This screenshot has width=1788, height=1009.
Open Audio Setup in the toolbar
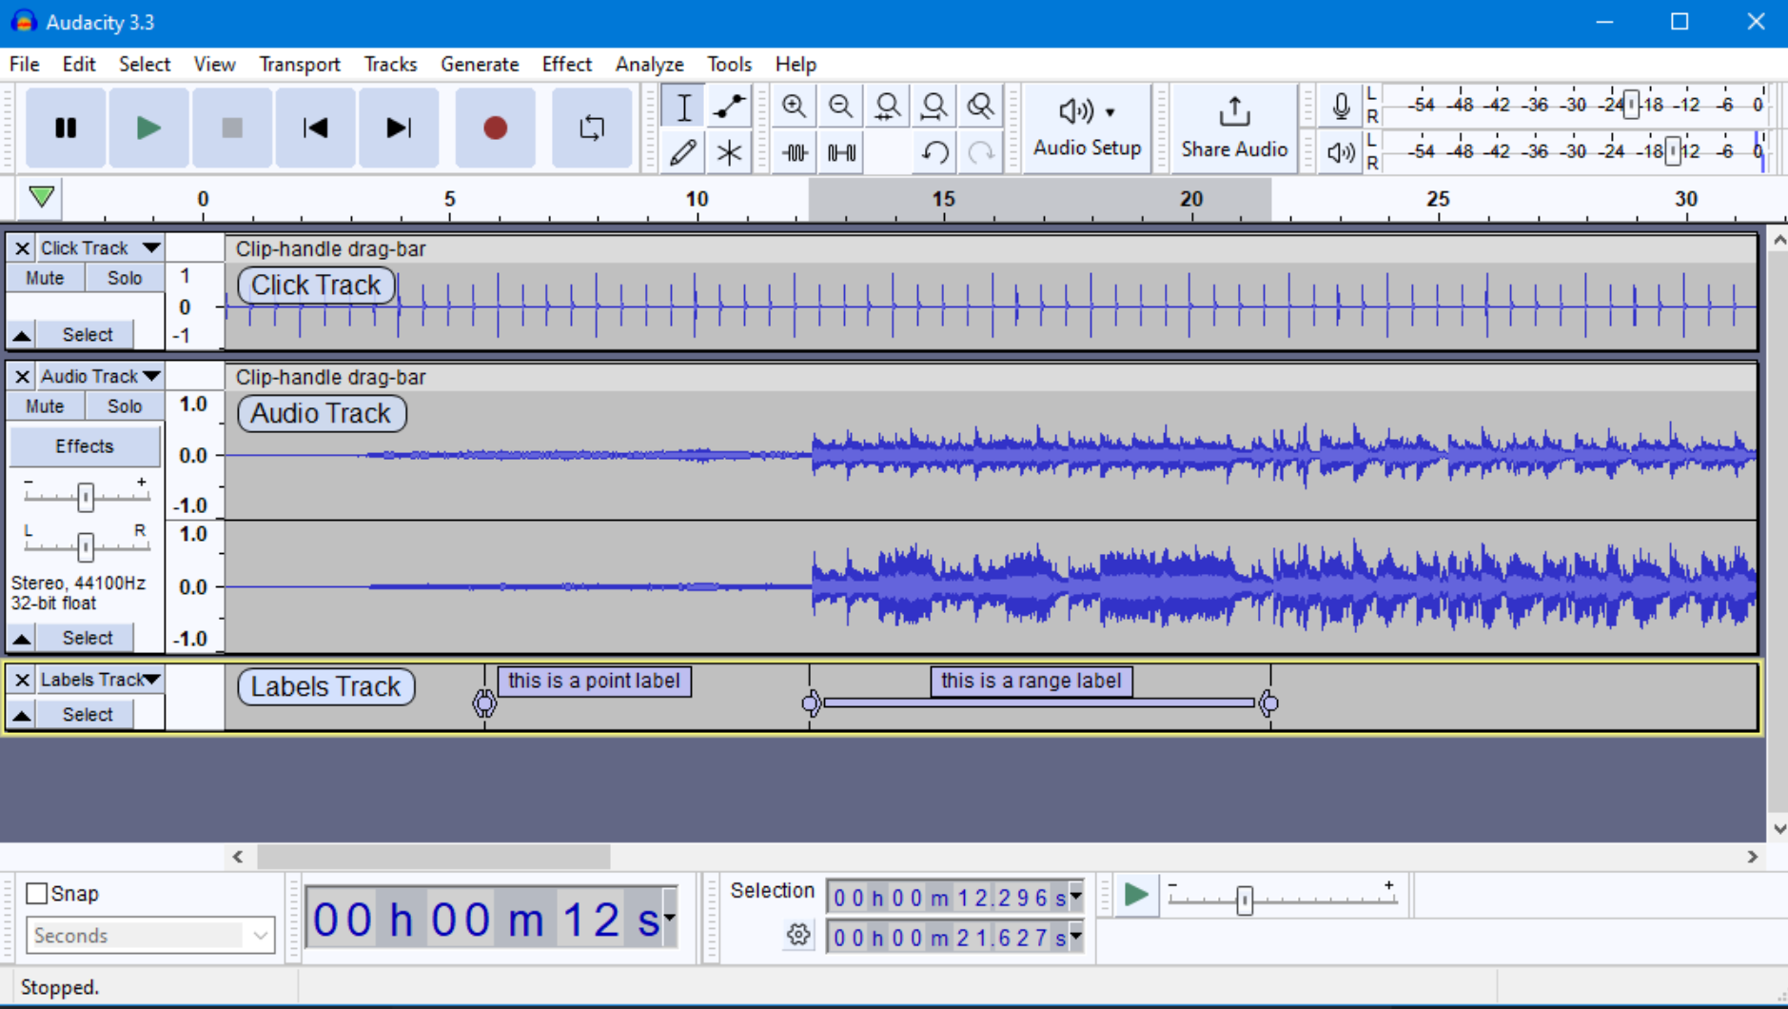coord(1086,129)
